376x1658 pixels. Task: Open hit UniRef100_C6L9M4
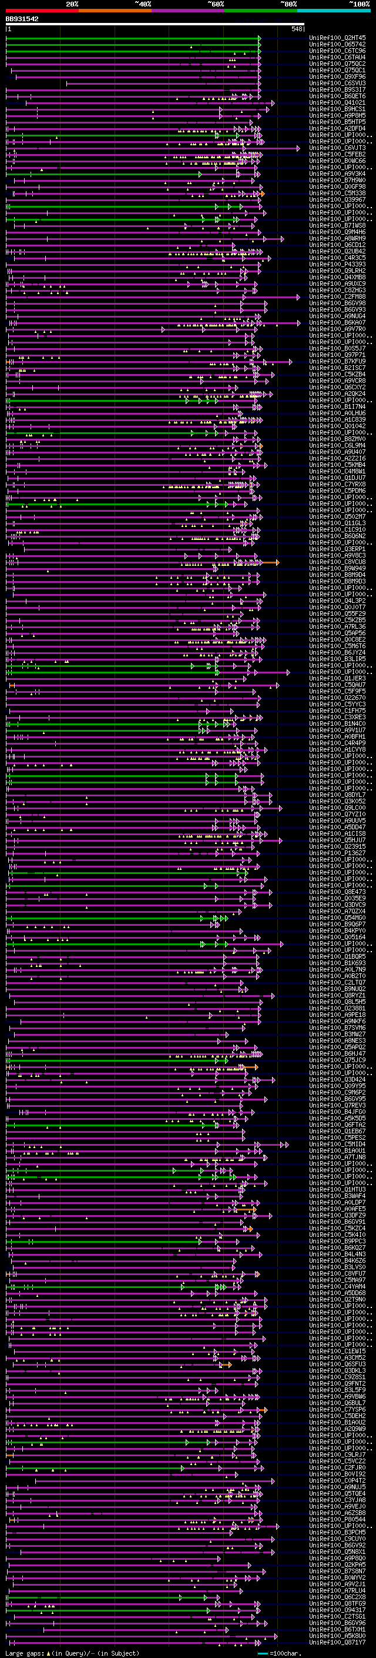tap(337, 445)
